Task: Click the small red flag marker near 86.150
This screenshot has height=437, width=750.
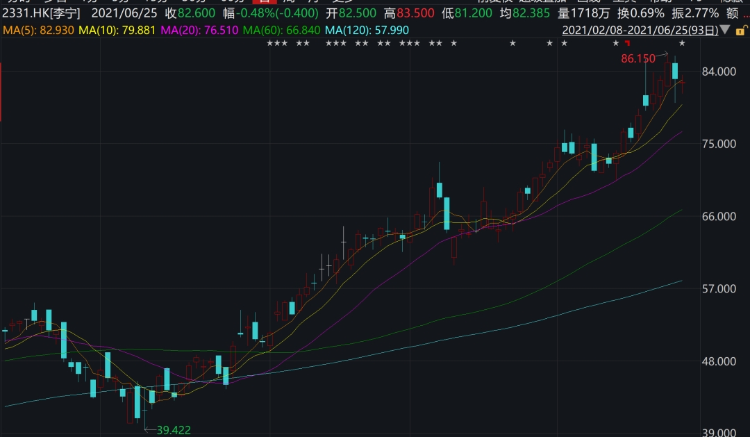Action: click(x=627, y=44)
